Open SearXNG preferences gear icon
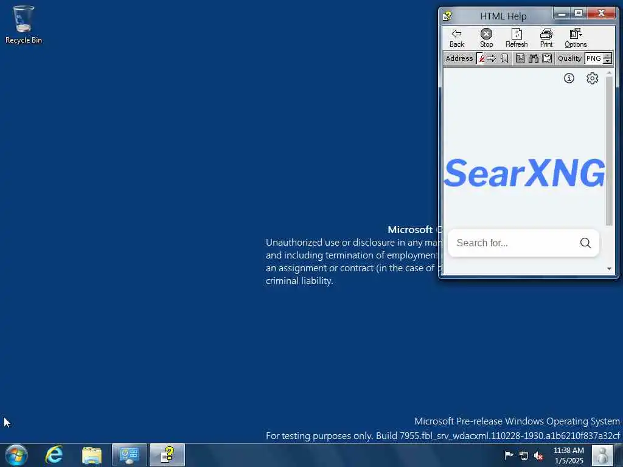Viewport: 623px width, 467px height. (x=592, y=78)
